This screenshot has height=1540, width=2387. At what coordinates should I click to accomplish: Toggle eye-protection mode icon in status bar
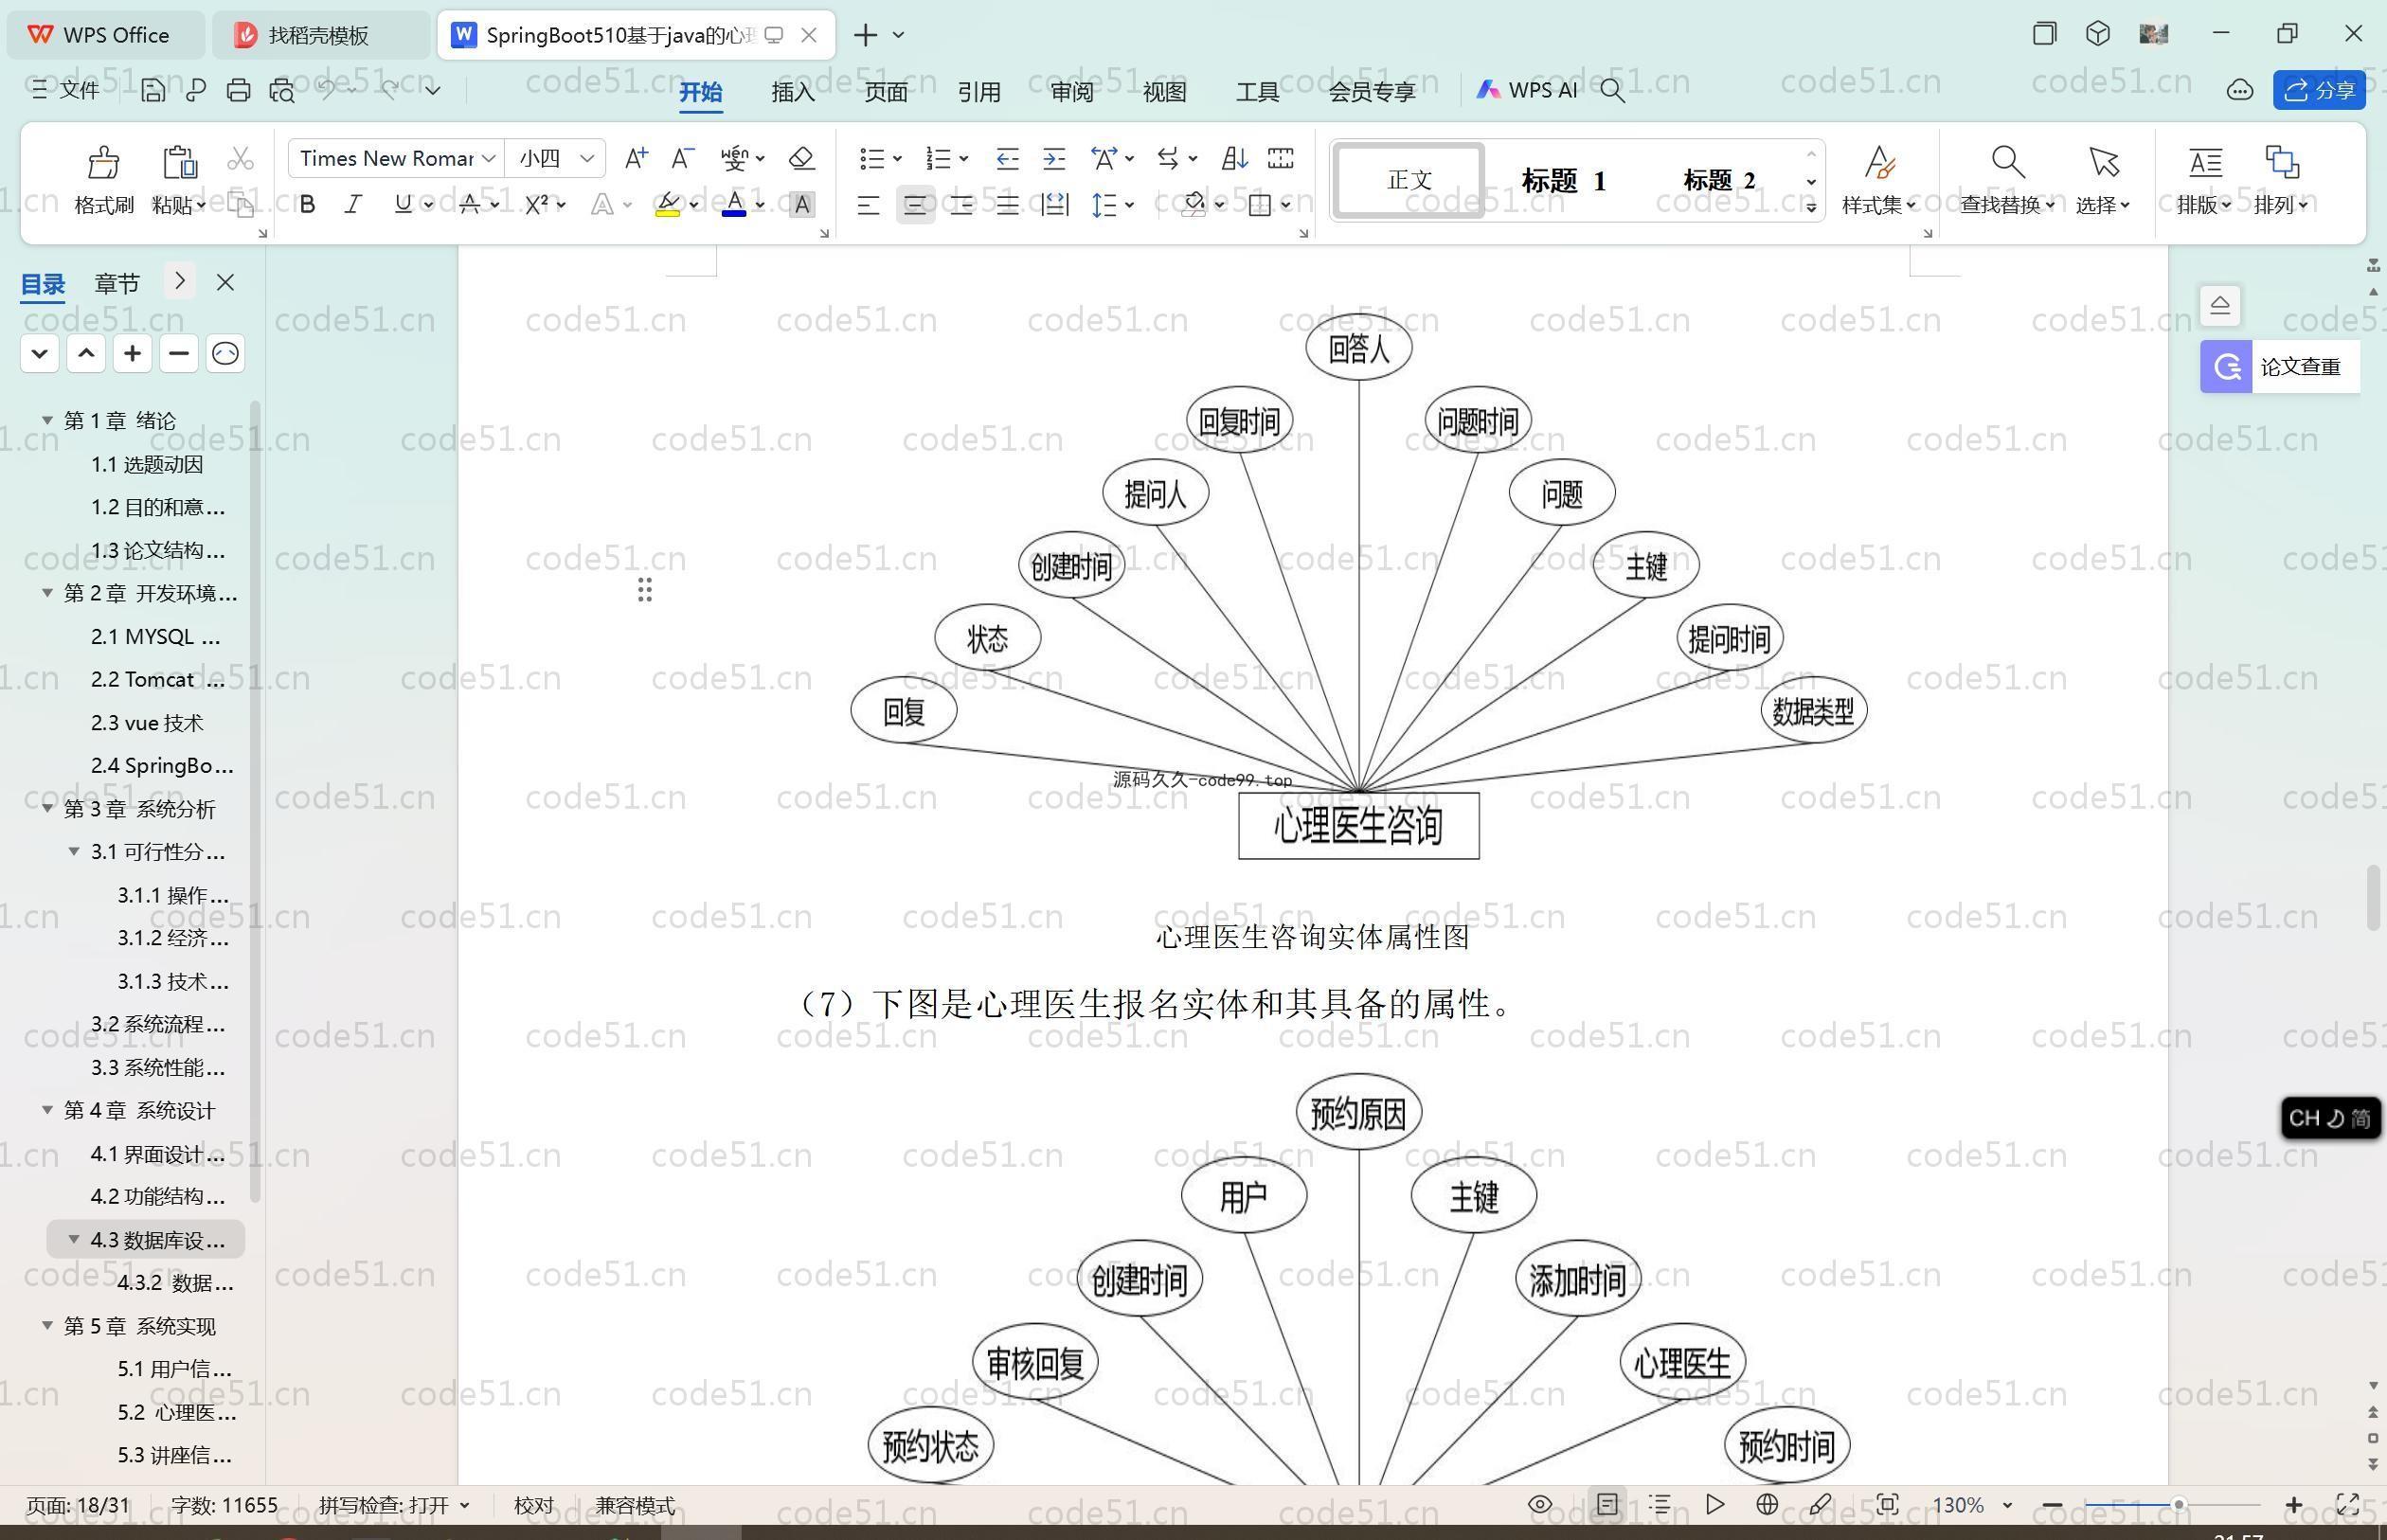(1540, 1504)
